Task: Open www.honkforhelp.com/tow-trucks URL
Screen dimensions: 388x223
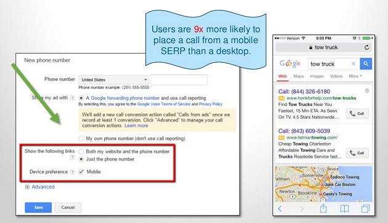Action: (321, 98)
